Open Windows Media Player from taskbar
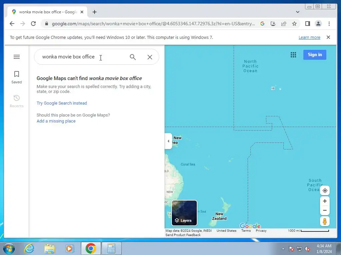The width and height of the screenshot is (341, 255). (x=70, y=248)
